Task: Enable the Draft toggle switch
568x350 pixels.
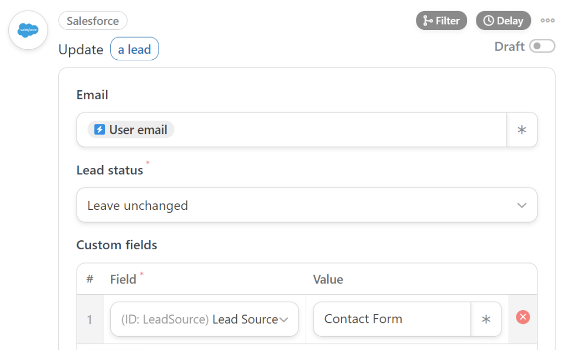Action: point(542,47)
